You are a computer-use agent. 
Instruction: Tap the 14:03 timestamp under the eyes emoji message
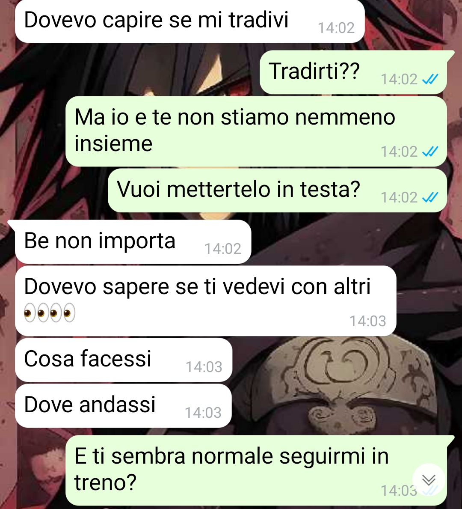point(367,321)
